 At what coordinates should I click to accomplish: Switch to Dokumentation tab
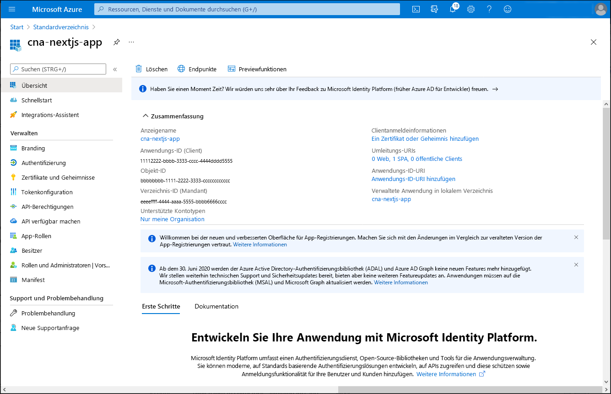pyautogui.click(x=216, y=307)
